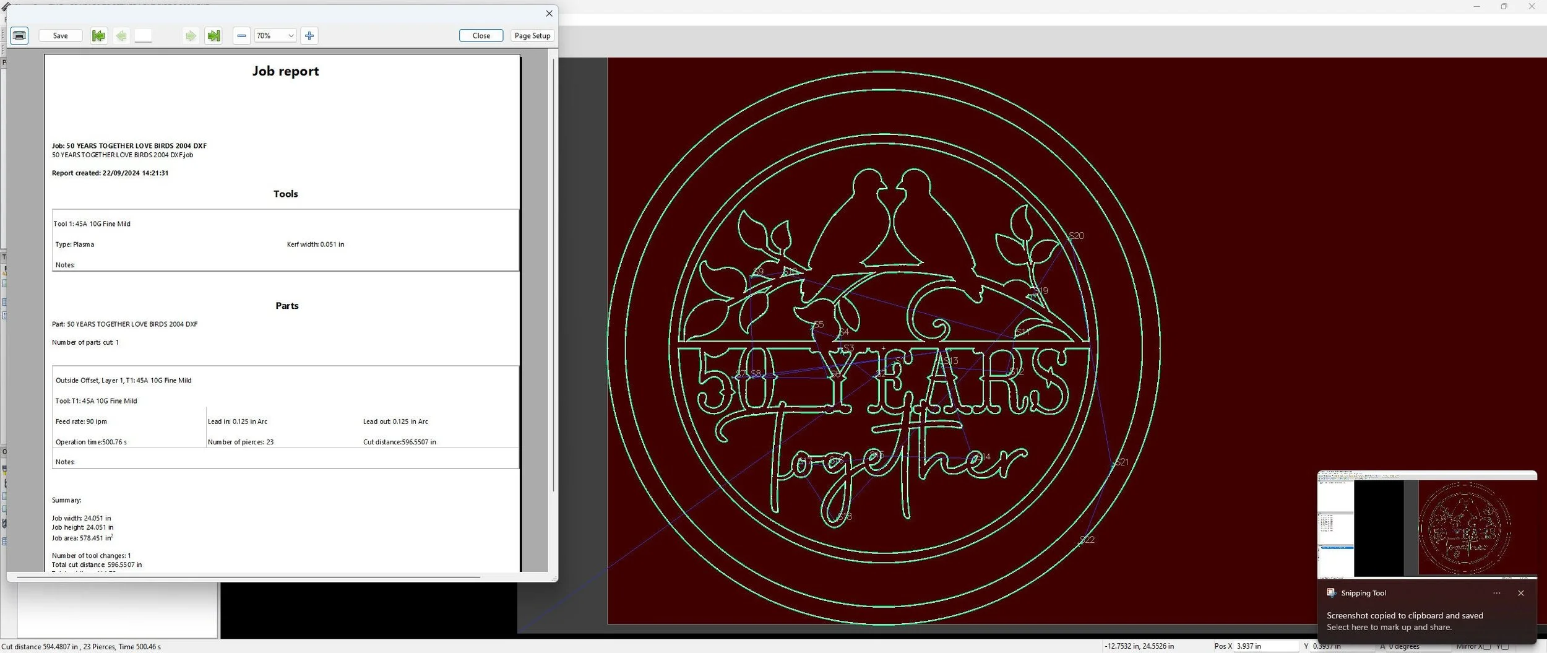Go to next report page
This screenshot has height=653, width=1547.
pyautogui.click(x=191, y=35)
